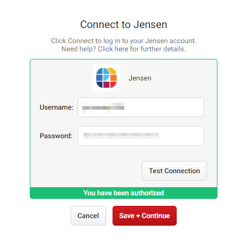Focus the Username input field
Screen dimensions: 249x249
[x=141, y=107]
